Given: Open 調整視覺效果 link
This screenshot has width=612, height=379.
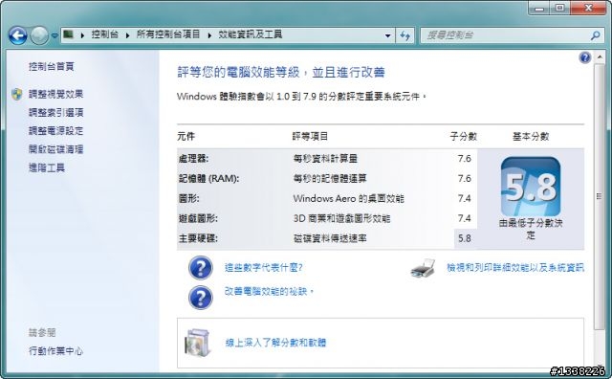Looking at the screenshot, I should 55,94.
